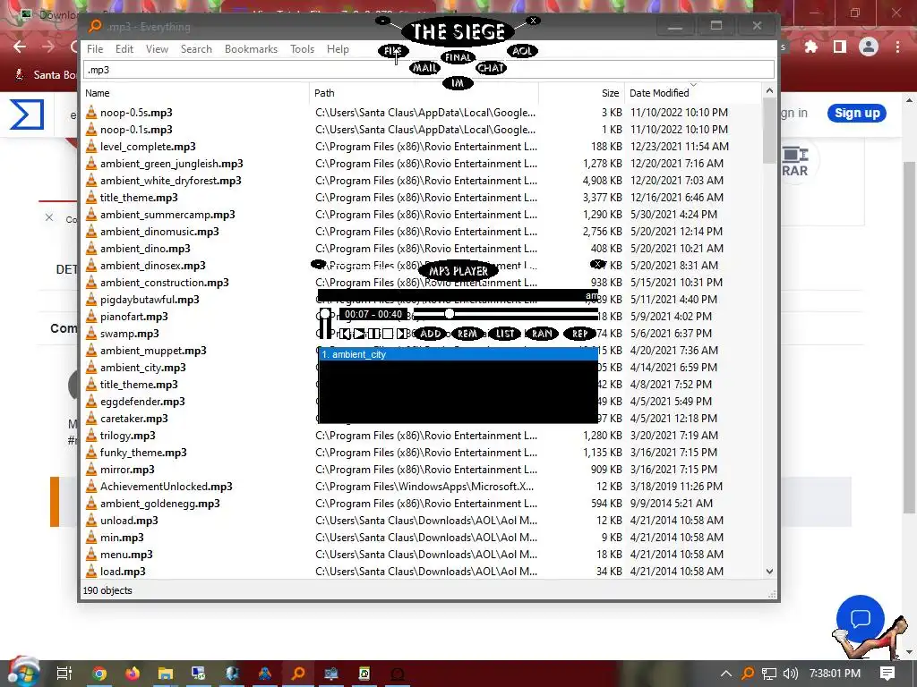Open the Bookmarks menu in Everything

tap(251, 49)
